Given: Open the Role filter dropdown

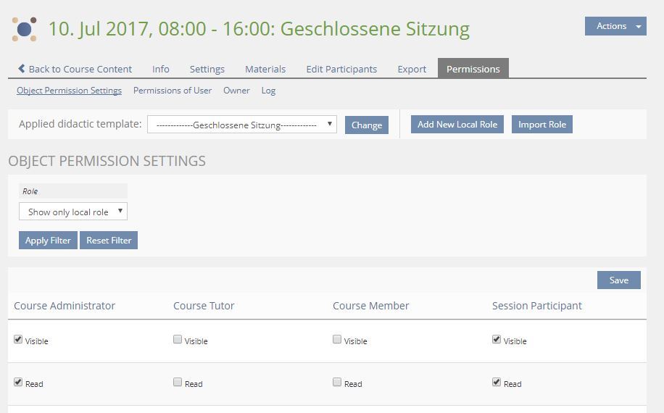Looking at the screenshot, I should (x=73, y=212).
